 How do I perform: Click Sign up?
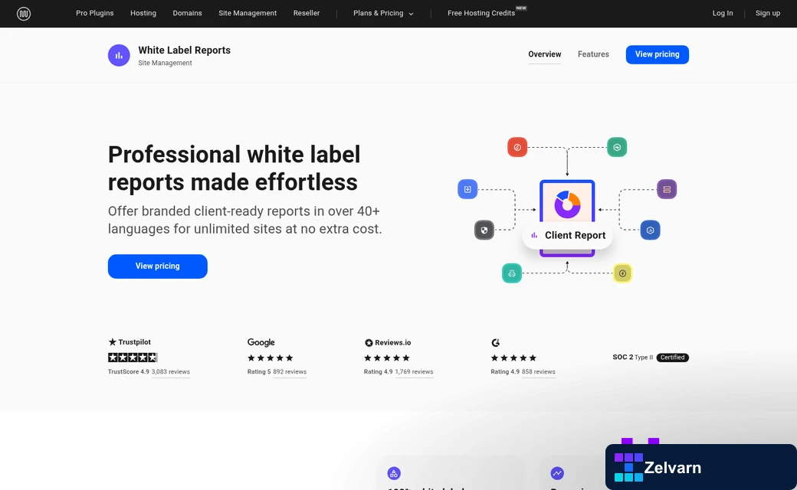(x=768, y=13)
